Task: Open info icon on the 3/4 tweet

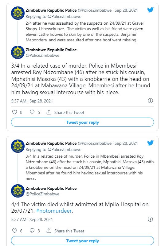Action: point(150,101)
